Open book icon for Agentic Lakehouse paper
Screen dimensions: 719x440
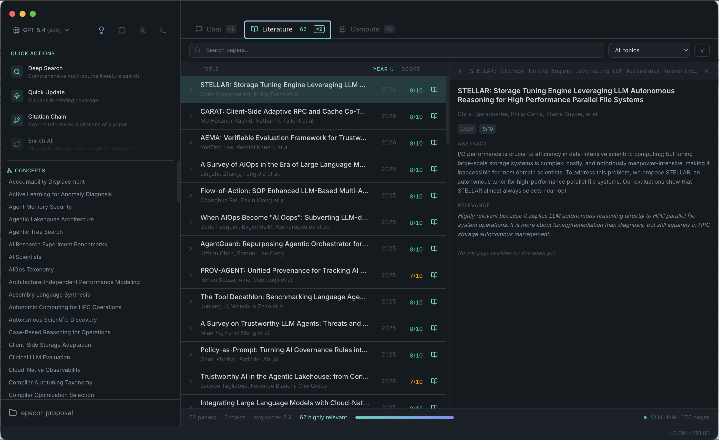click(x=434, y=381)
